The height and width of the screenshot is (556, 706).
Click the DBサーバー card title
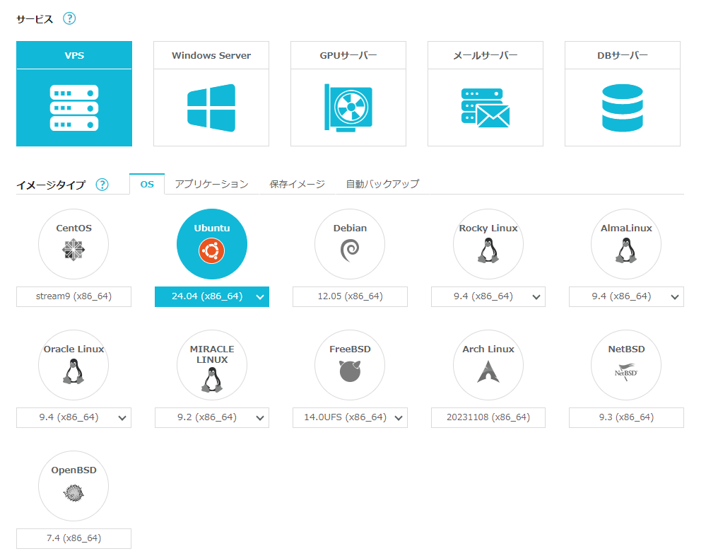623,55
